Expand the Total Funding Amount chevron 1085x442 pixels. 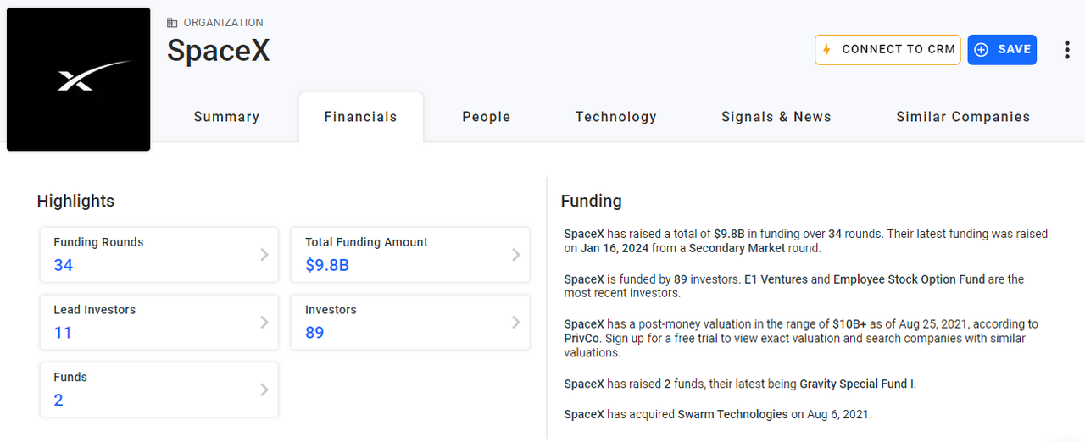[x=515, y=255]
